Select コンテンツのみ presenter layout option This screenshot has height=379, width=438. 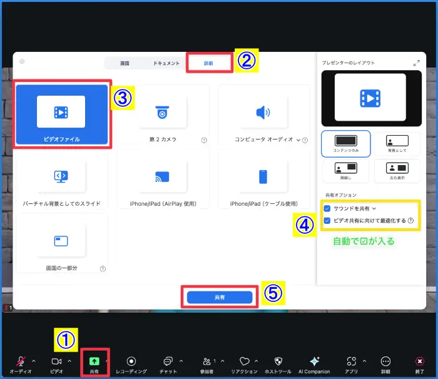click(345, 143)
